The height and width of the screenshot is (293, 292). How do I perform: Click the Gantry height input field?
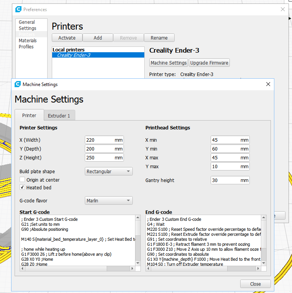(x=230, y=180)
